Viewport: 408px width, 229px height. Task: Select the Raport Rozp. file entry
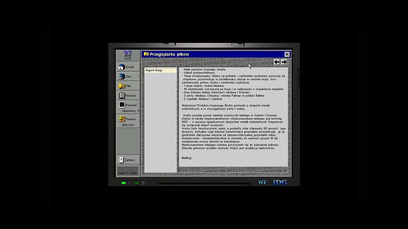(x=160, y=71)
